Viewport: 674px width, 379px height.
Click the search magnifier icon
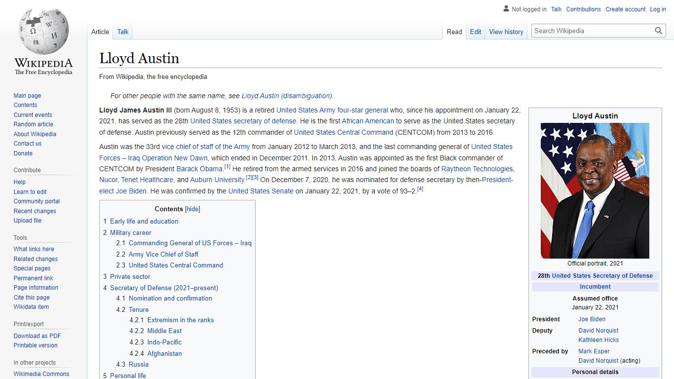pos(659,31)
